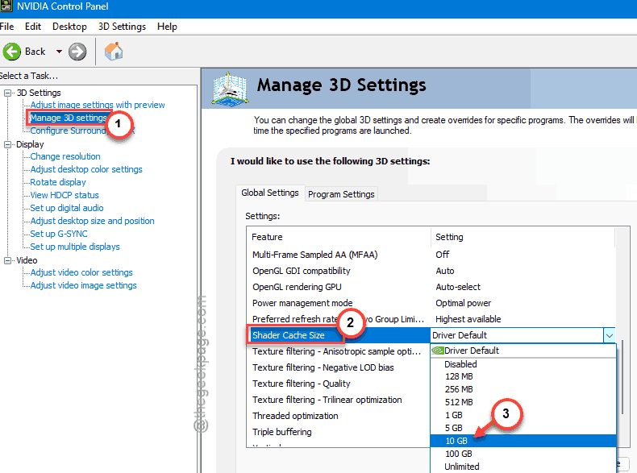Open Adjust video color settings
The height and width of the screenshot is (473, 637).
click(81, 272)
